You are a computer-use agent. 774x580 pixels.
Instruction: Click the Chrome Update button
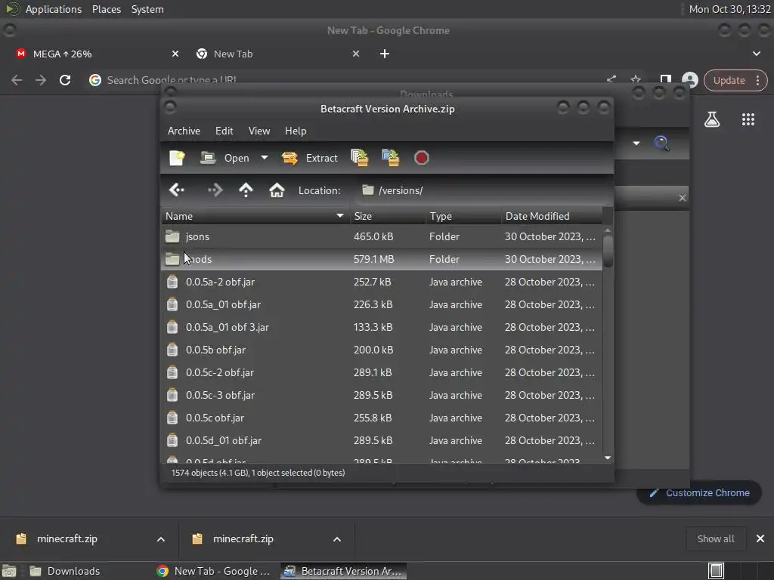(735, 80)
